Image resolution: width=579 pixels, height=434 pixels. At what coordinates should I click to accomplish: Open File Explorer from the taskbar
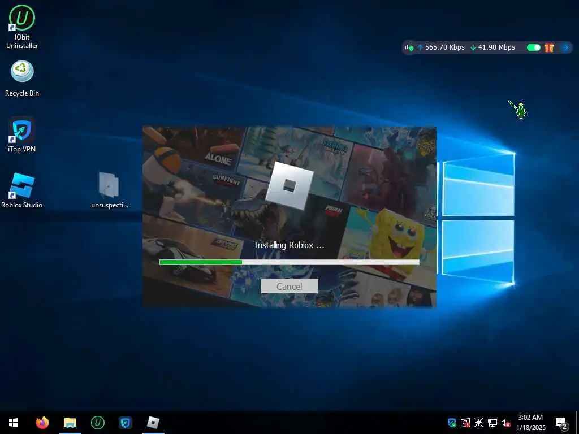[70, 423]
